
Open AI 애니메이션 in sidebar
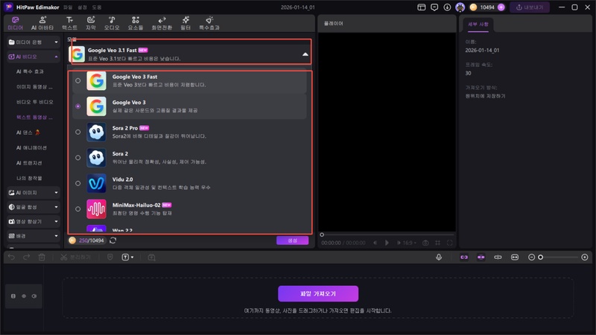pyautogui.click(x=31, y=147)
